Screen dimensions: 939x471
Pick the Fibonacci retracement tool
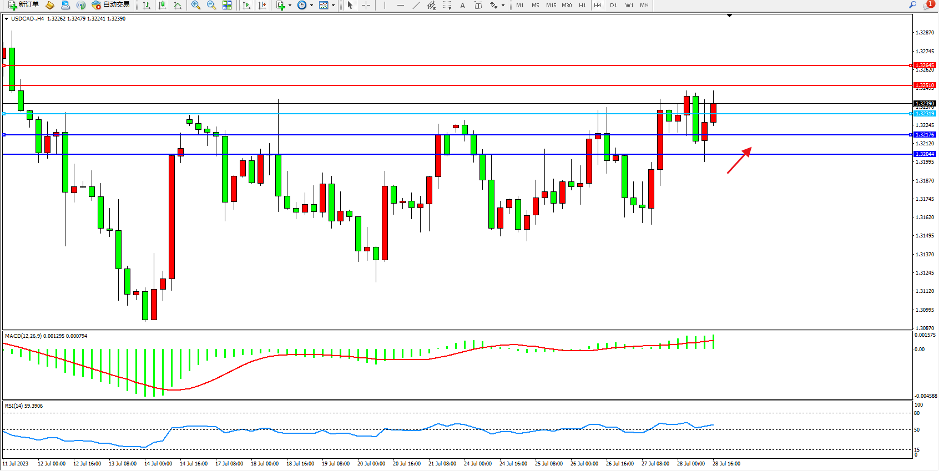[x=447, y=5]
